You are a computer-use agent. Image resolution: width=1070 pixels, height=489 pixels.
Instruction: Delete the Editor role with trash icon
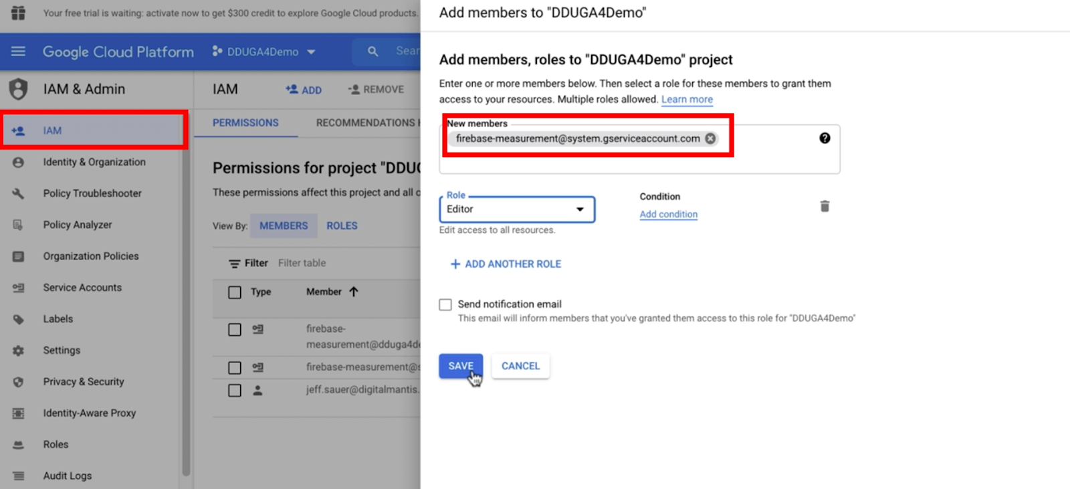click(x=825, y=206)
